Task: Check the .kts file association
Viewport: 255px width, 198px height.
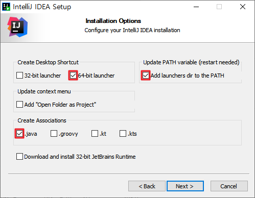Action: [123, 134]
